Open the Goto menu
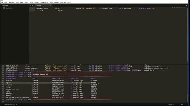This screenshot has height=106, width=190. (x=26, y=2)
